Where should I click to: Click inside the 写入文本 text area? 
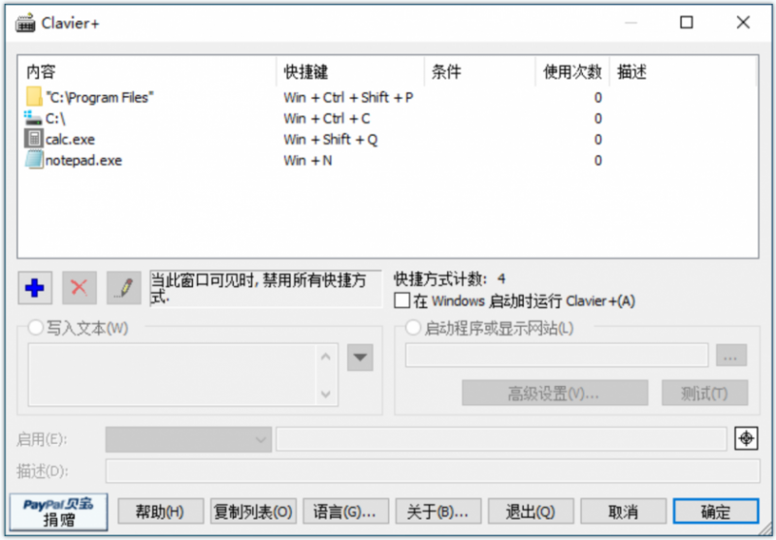point(172,375)
